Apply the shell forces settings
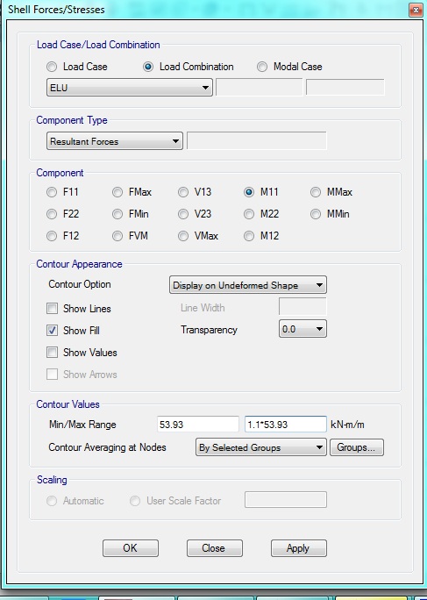427x600 pixels. click(x=299, y=548)
